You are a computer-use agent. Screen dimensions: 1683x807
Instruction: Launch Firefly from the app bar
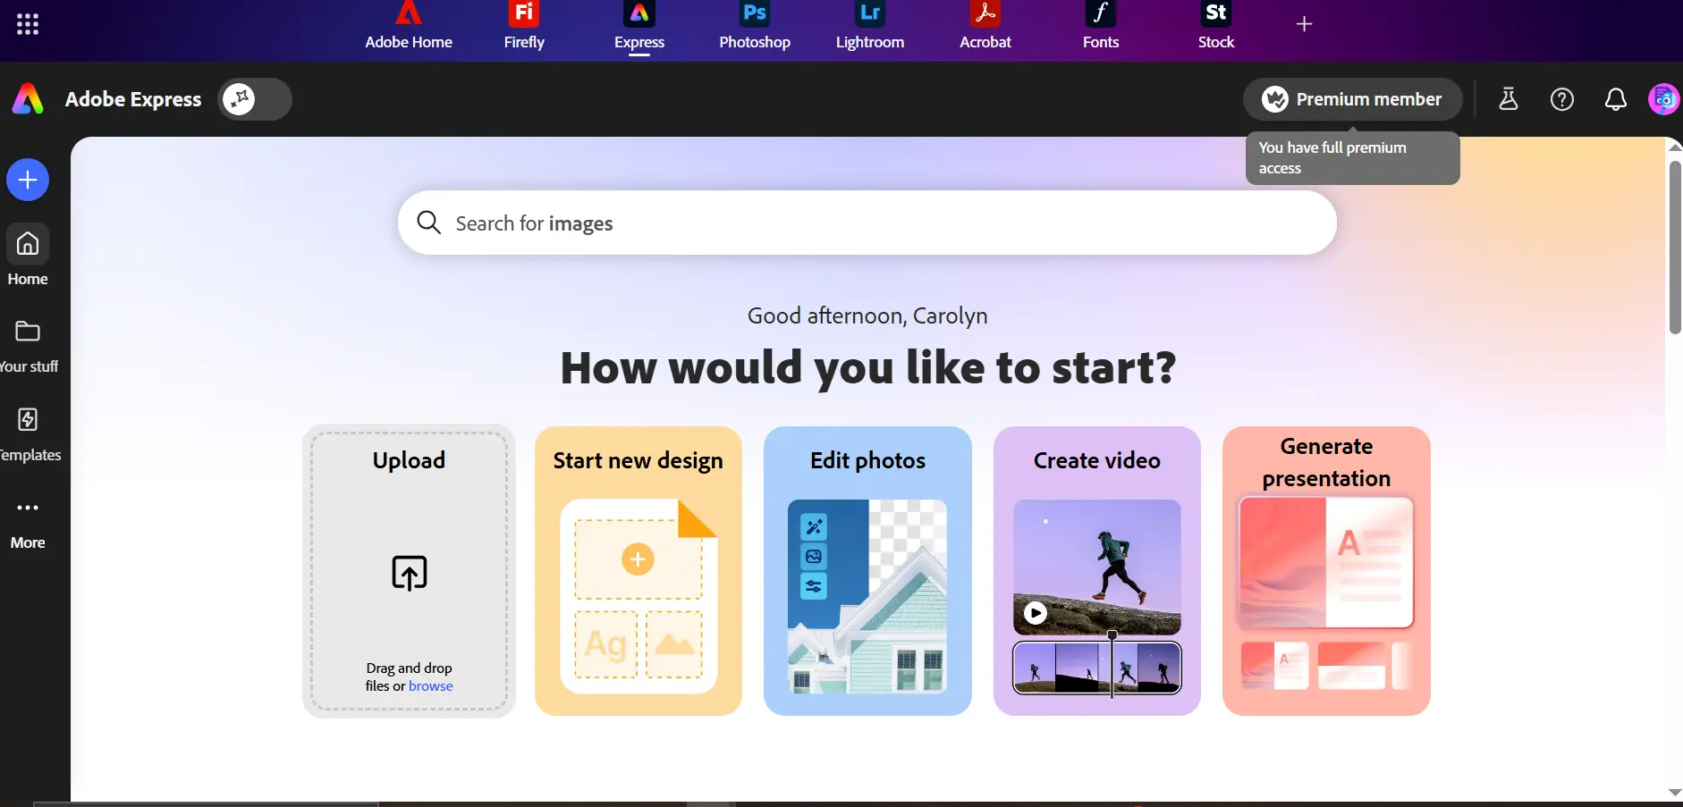pos(524,27)
